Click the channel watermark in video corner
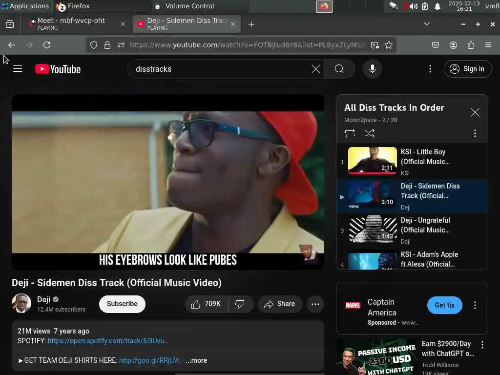 [x=309, y=254]
